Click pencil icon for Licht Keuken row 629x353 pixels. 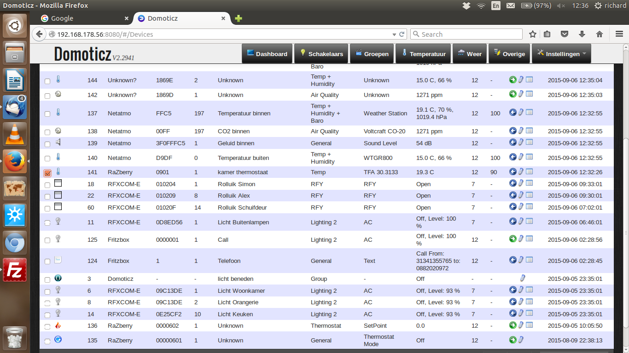(521, 313)
